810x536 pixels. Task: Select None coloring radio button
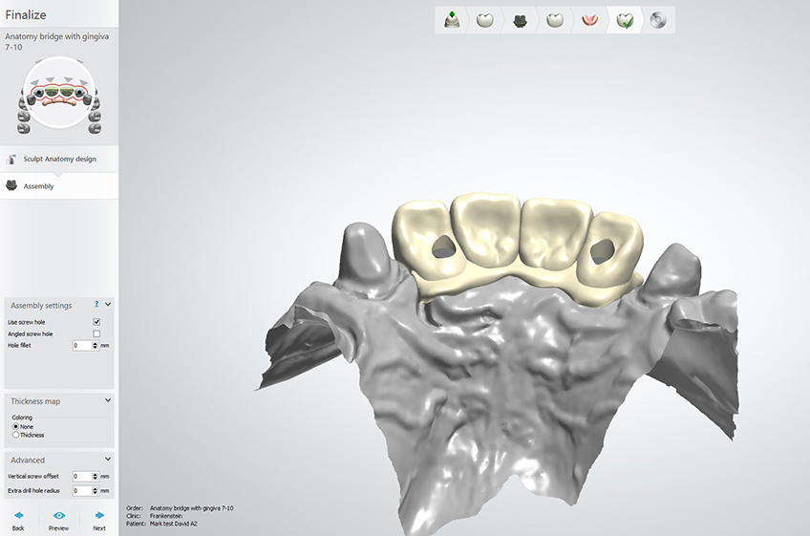click(x=15, y=426)
